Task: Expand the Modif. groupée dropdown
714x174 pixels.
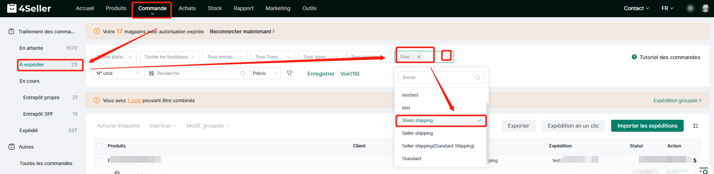Action: (x=208, y=126)
